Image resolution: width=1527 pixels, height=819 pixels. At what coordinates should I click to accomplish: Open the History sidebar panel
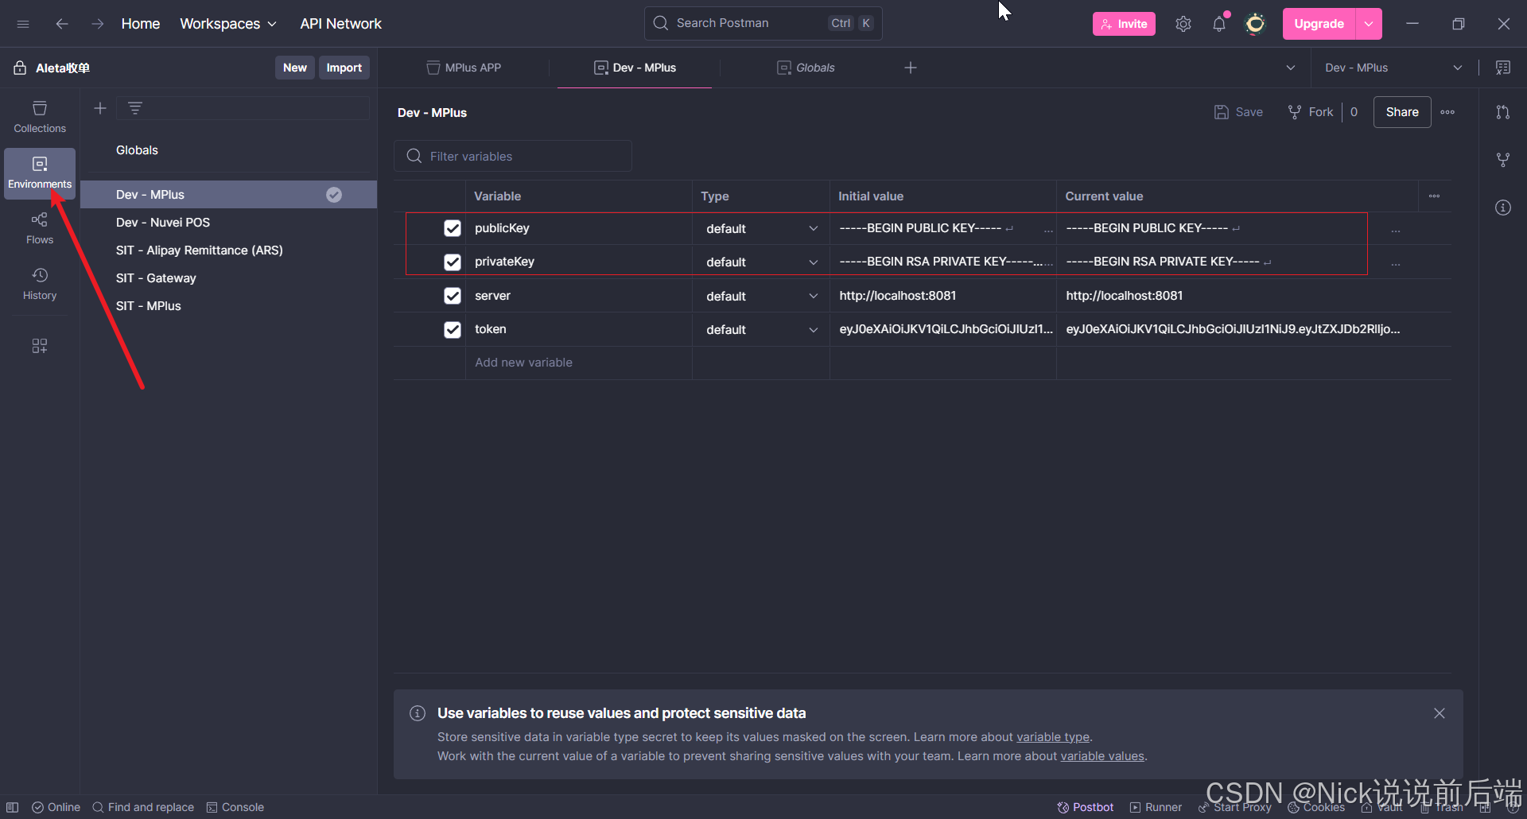(40, 284)
